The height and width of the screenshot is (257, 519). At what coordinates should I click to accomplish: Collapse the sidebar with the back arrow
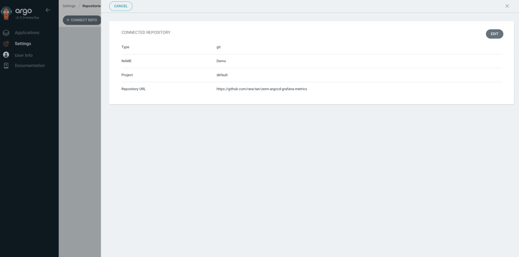(48, 10)
